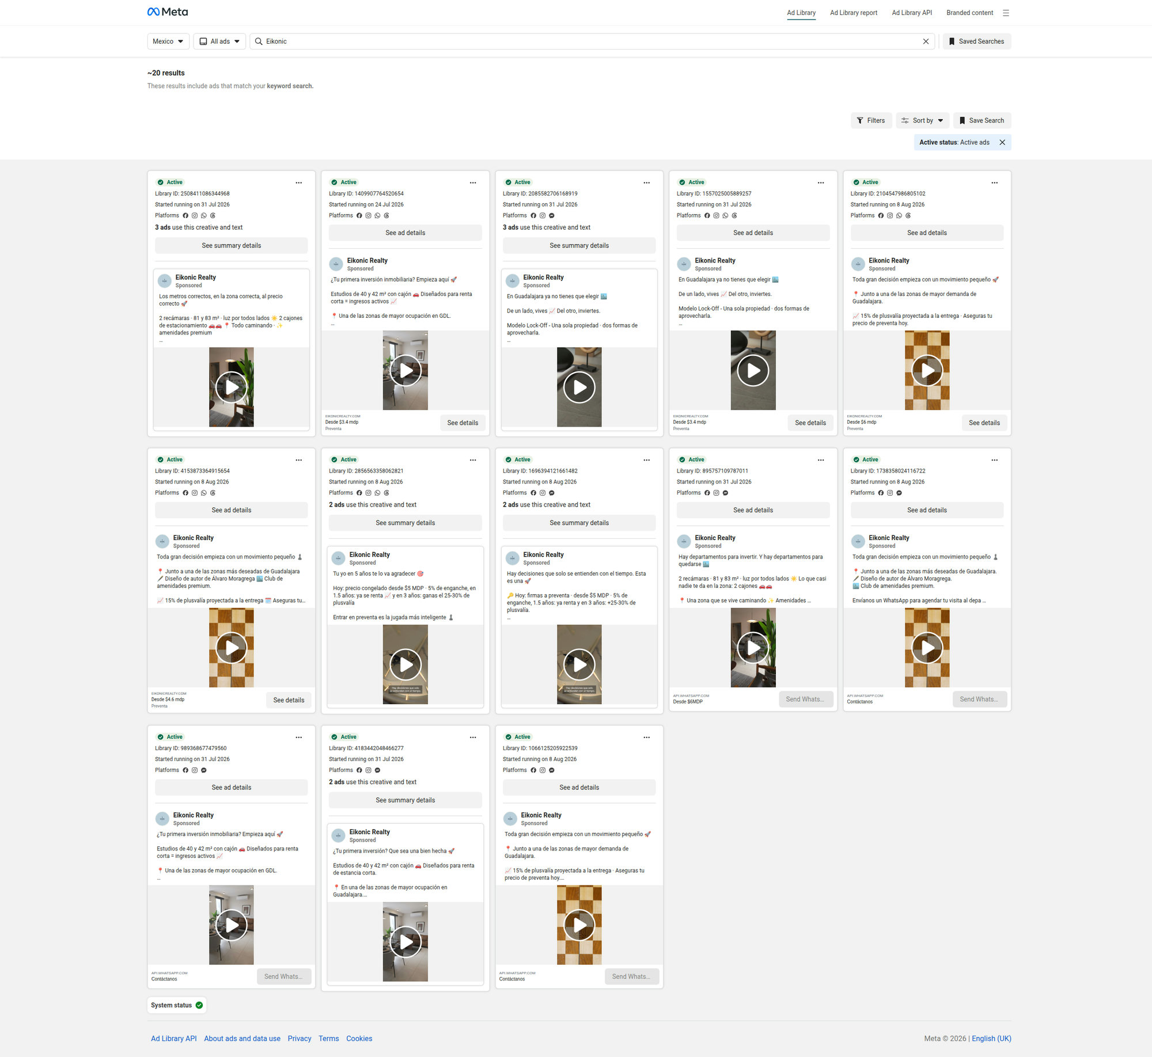This screenshot has height=1057, width=1152.
Task: Play video in ad 2085582706168919
Action: point(579,387)
